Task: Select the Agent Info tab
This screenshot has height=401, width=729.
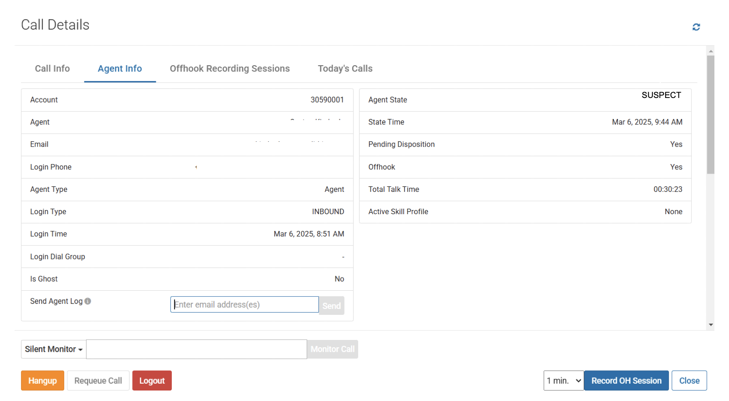Action: tap(120, 69)
